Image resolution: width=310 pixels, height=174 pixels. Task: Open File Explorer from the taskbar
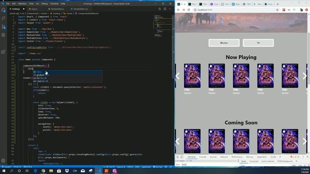51,171
